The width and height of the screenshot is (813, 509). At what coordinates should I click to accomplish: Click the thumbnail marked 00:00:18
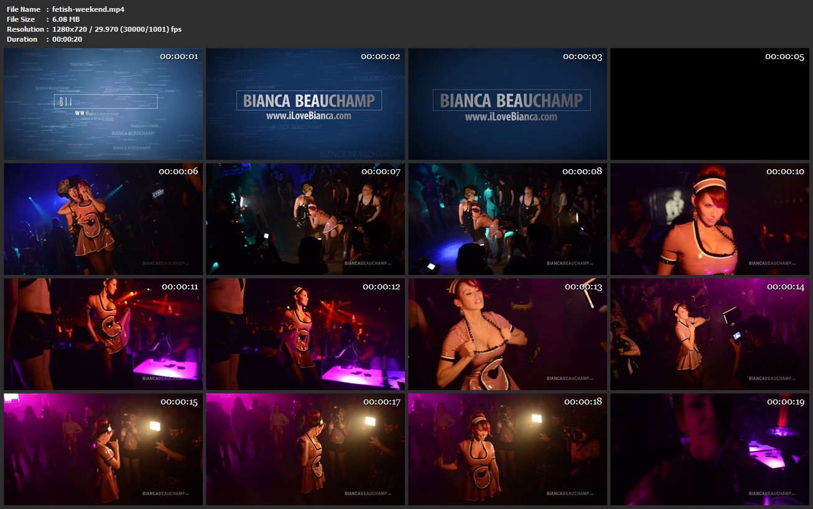coord(508,449)
